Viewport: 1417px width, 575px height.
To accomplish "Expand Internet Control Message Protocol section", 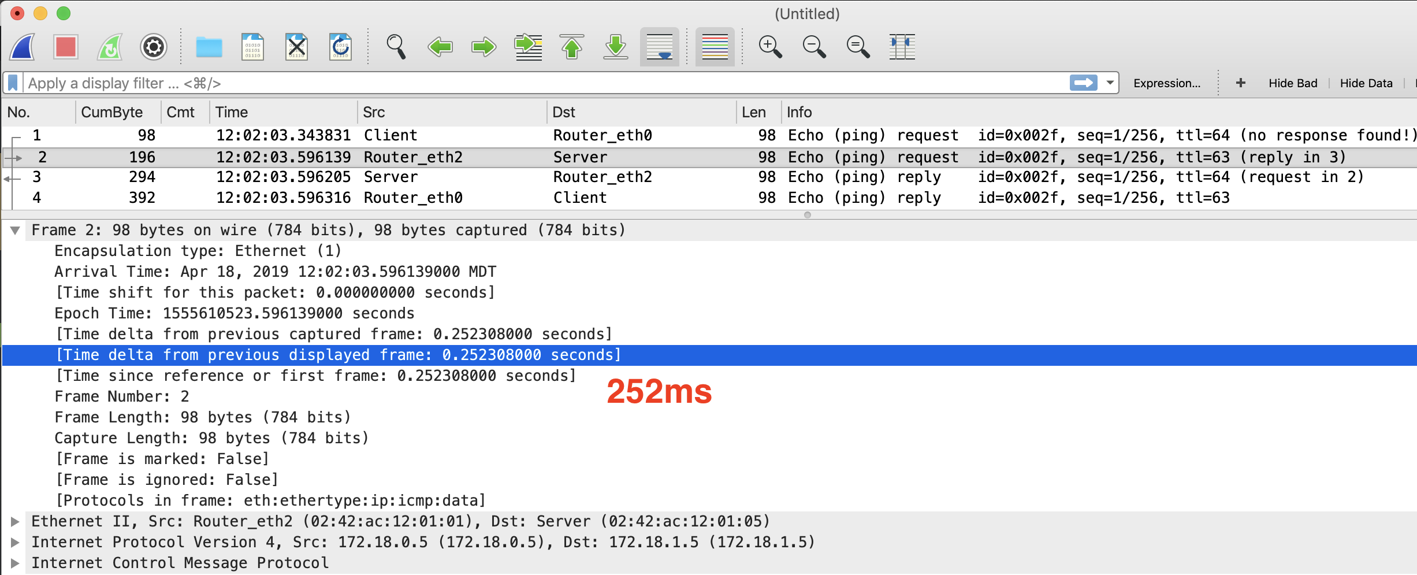I will [x=16, y=563].
